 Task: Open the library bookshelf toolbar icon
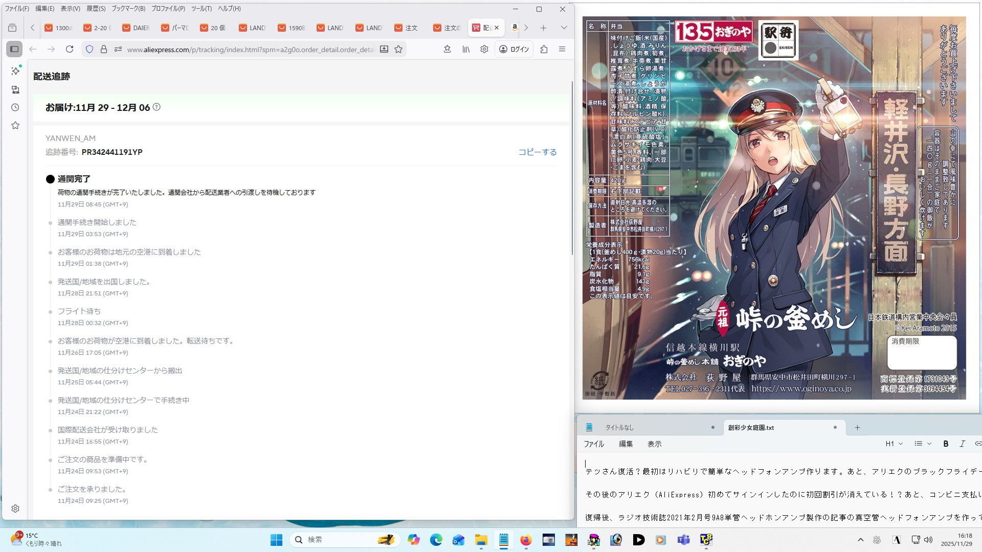point(466,49)
